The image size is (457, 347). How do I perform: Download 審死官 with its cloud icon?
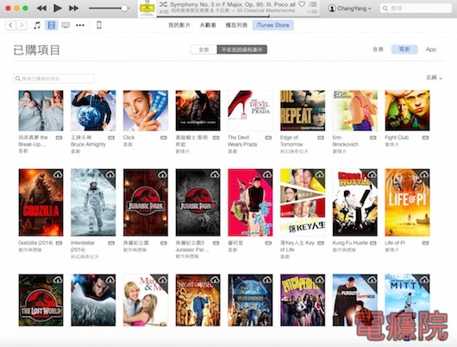pyautogui.click(x=267, y=174)
